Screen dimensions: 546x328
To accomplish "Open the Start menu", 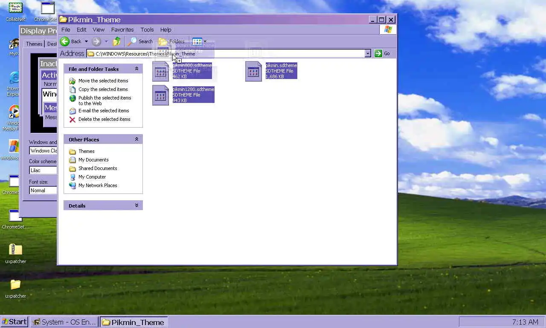I will pos(15,322).
